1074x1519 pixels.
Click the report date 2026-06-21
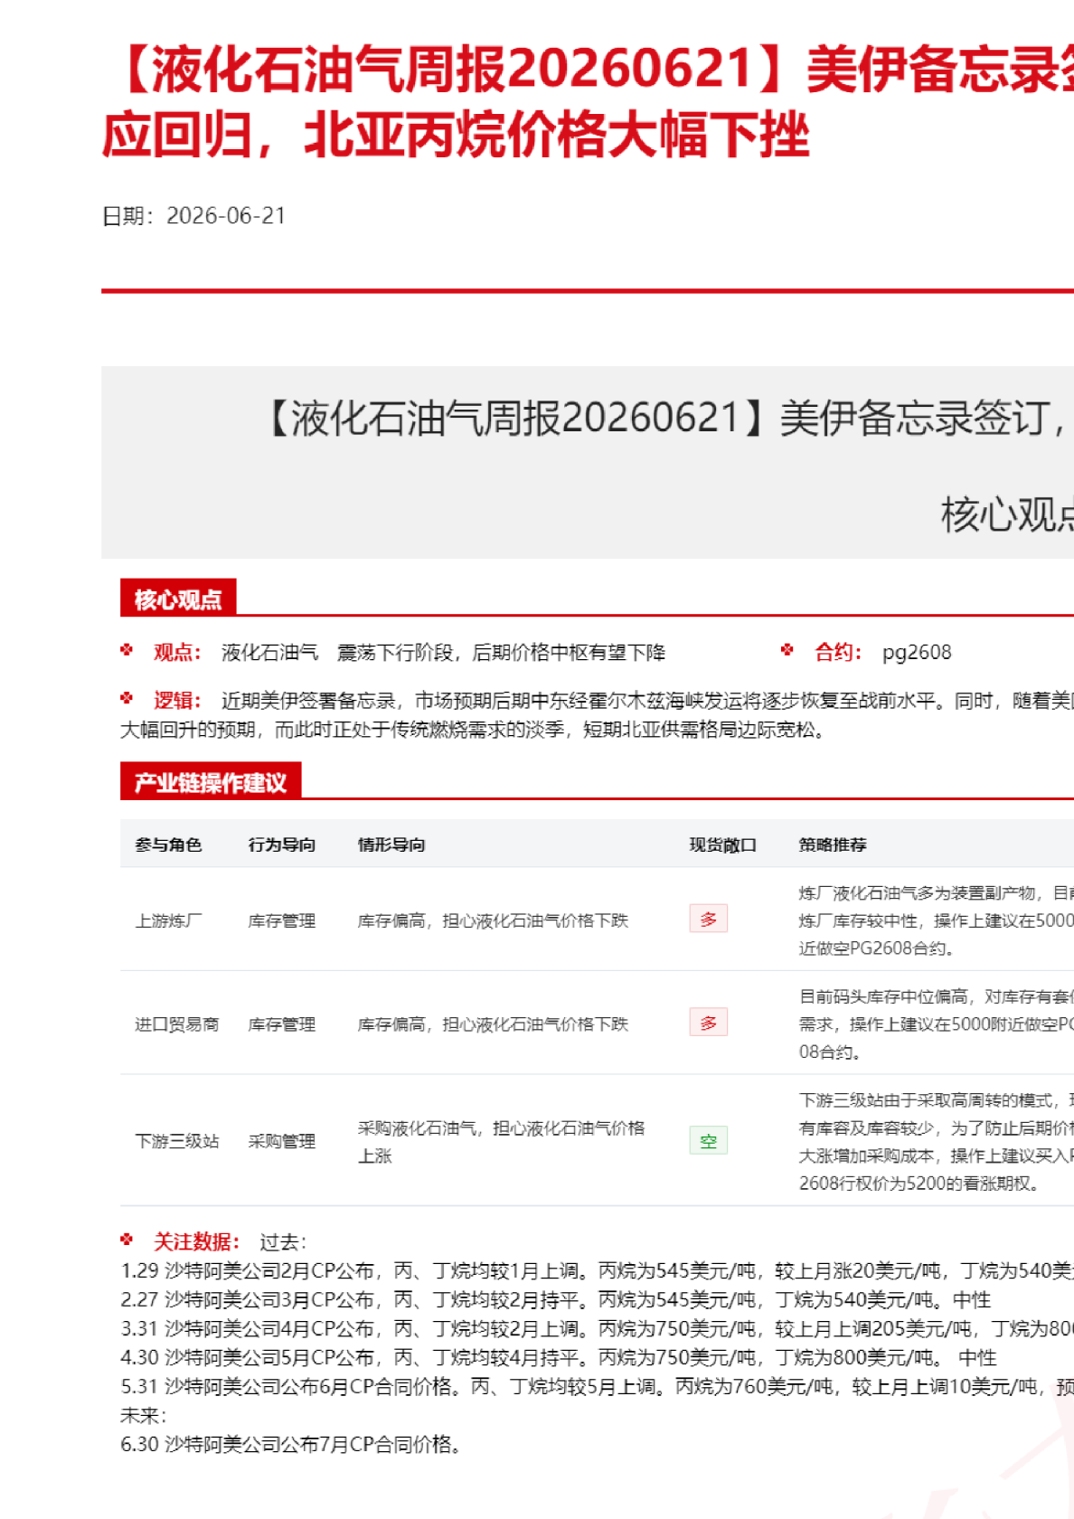point(226,216)
